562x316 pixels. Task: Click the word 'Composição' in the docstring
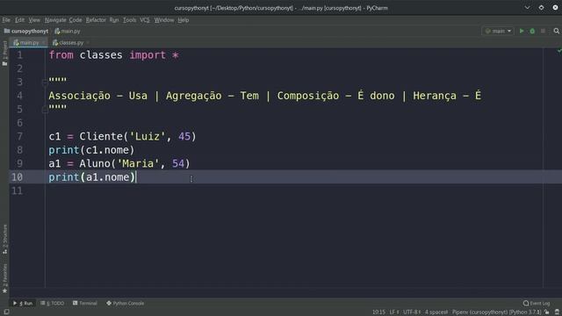coord(308,96)
